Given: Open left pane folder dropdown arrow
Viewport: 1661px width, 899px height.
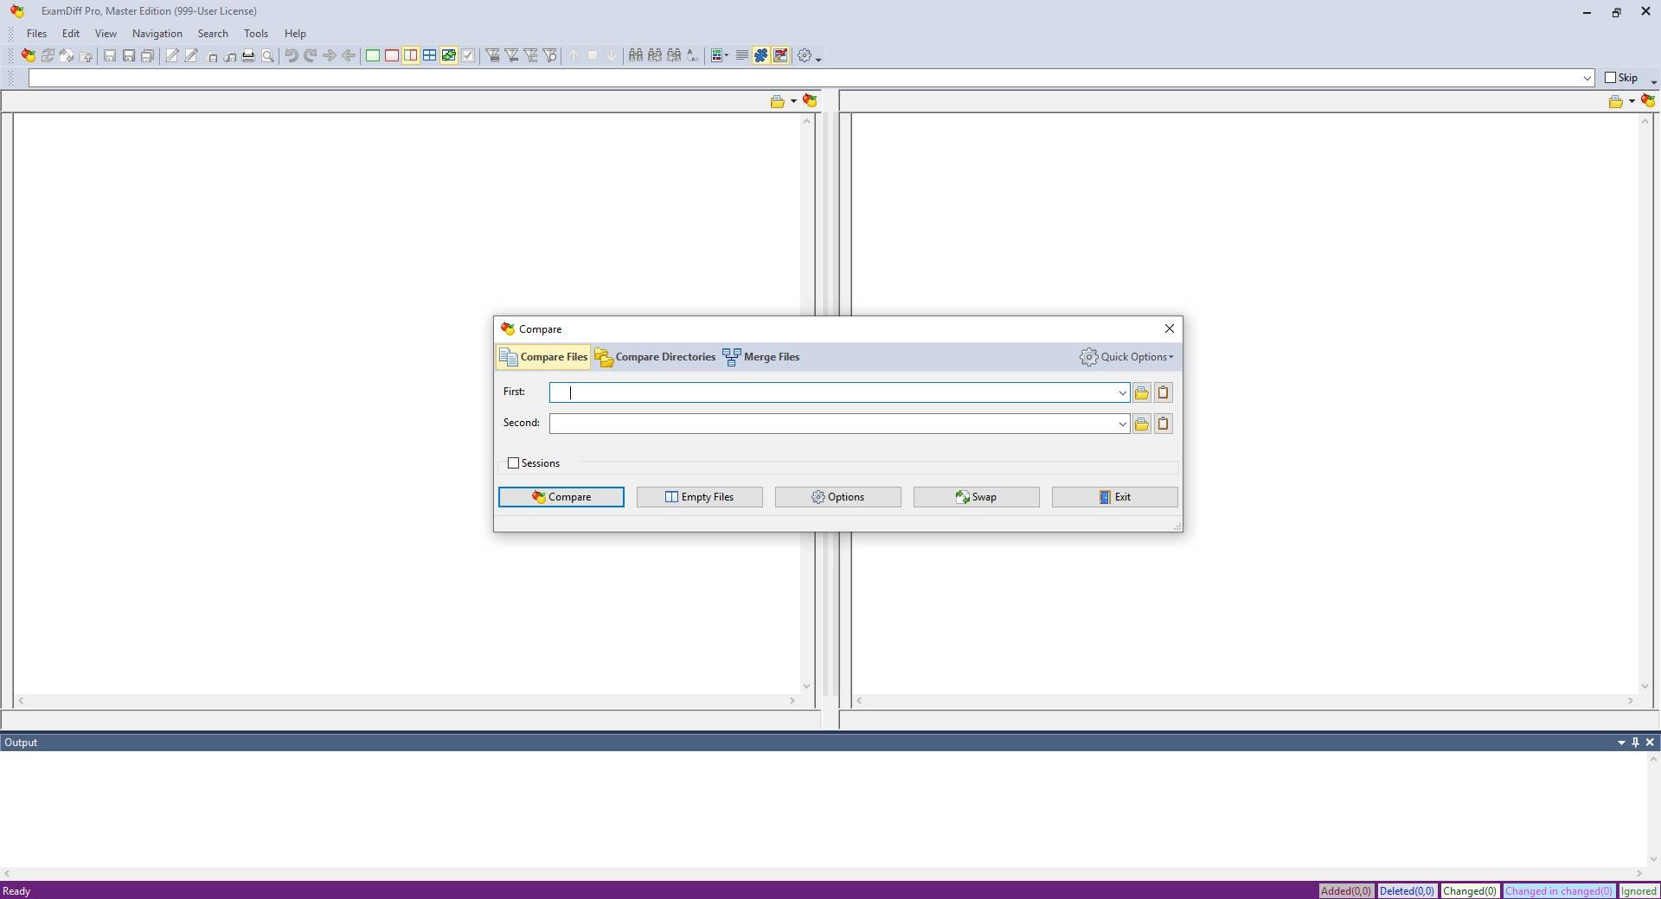Looking at the screenshot, I should click(x=793, y=102).
